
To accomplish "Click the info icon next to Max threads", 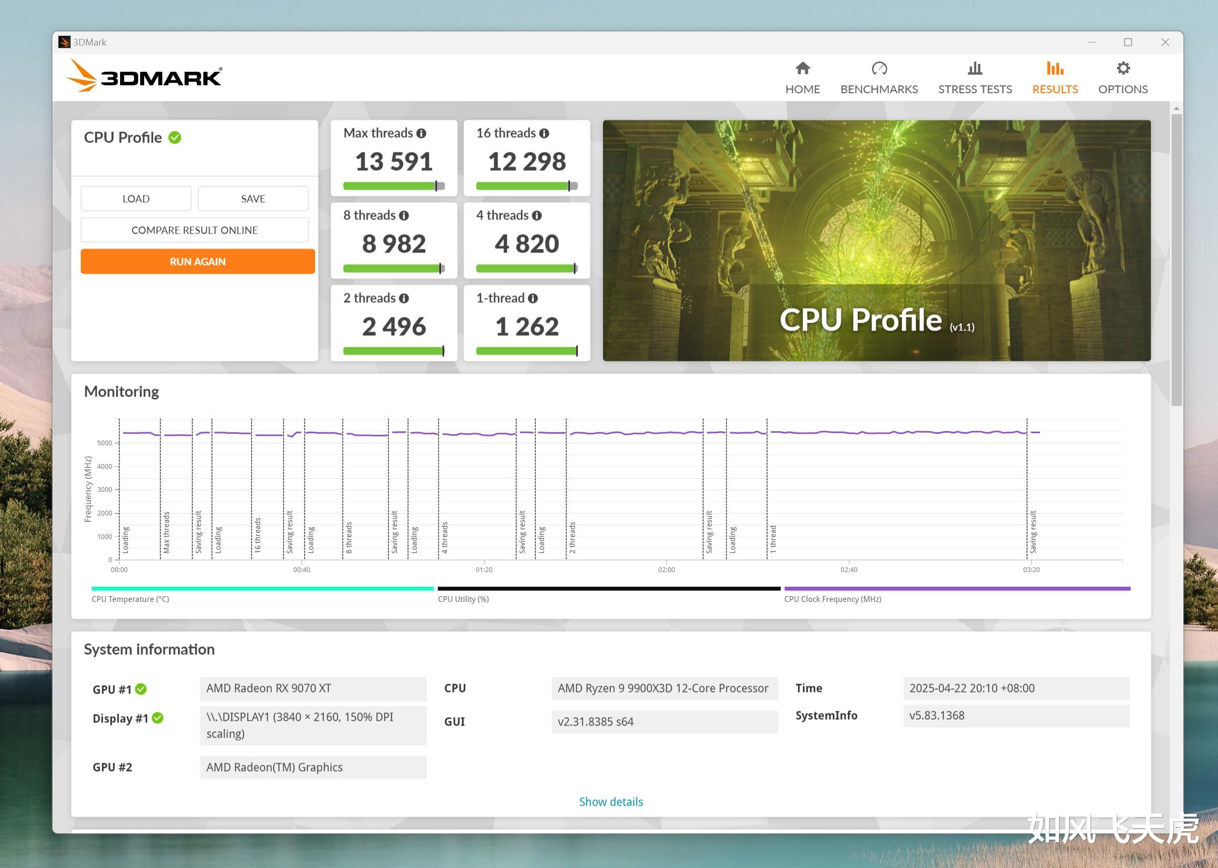I will (422, 134).
